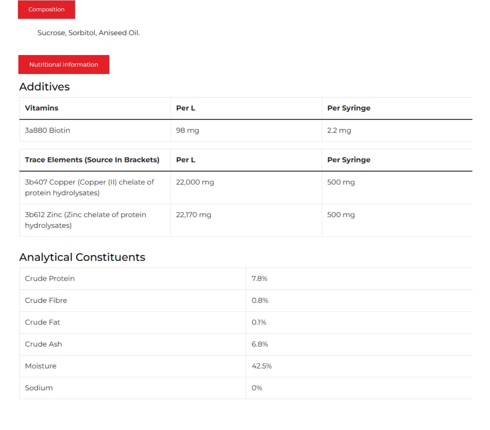
Task: Click the Moisture 42.5% value
Action: pos(262,366)
